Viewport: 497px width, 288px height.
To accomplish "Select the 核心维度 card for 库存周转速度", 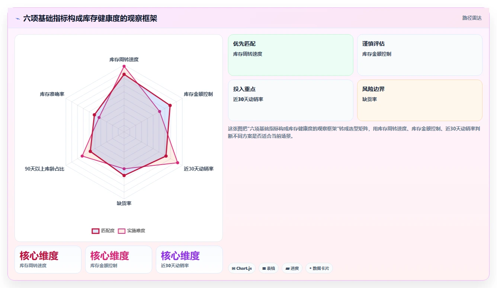I will (x=48, y=259).
